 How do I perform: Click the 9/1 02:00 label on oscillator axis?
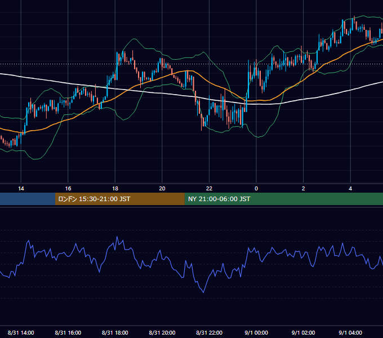(304, 332)
